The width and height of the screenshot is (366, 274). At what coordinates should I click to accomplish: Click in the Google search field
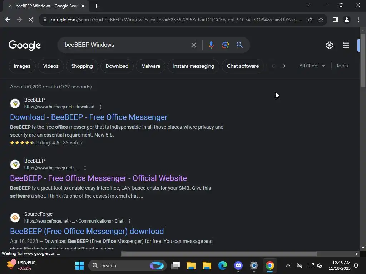[126, 45]
